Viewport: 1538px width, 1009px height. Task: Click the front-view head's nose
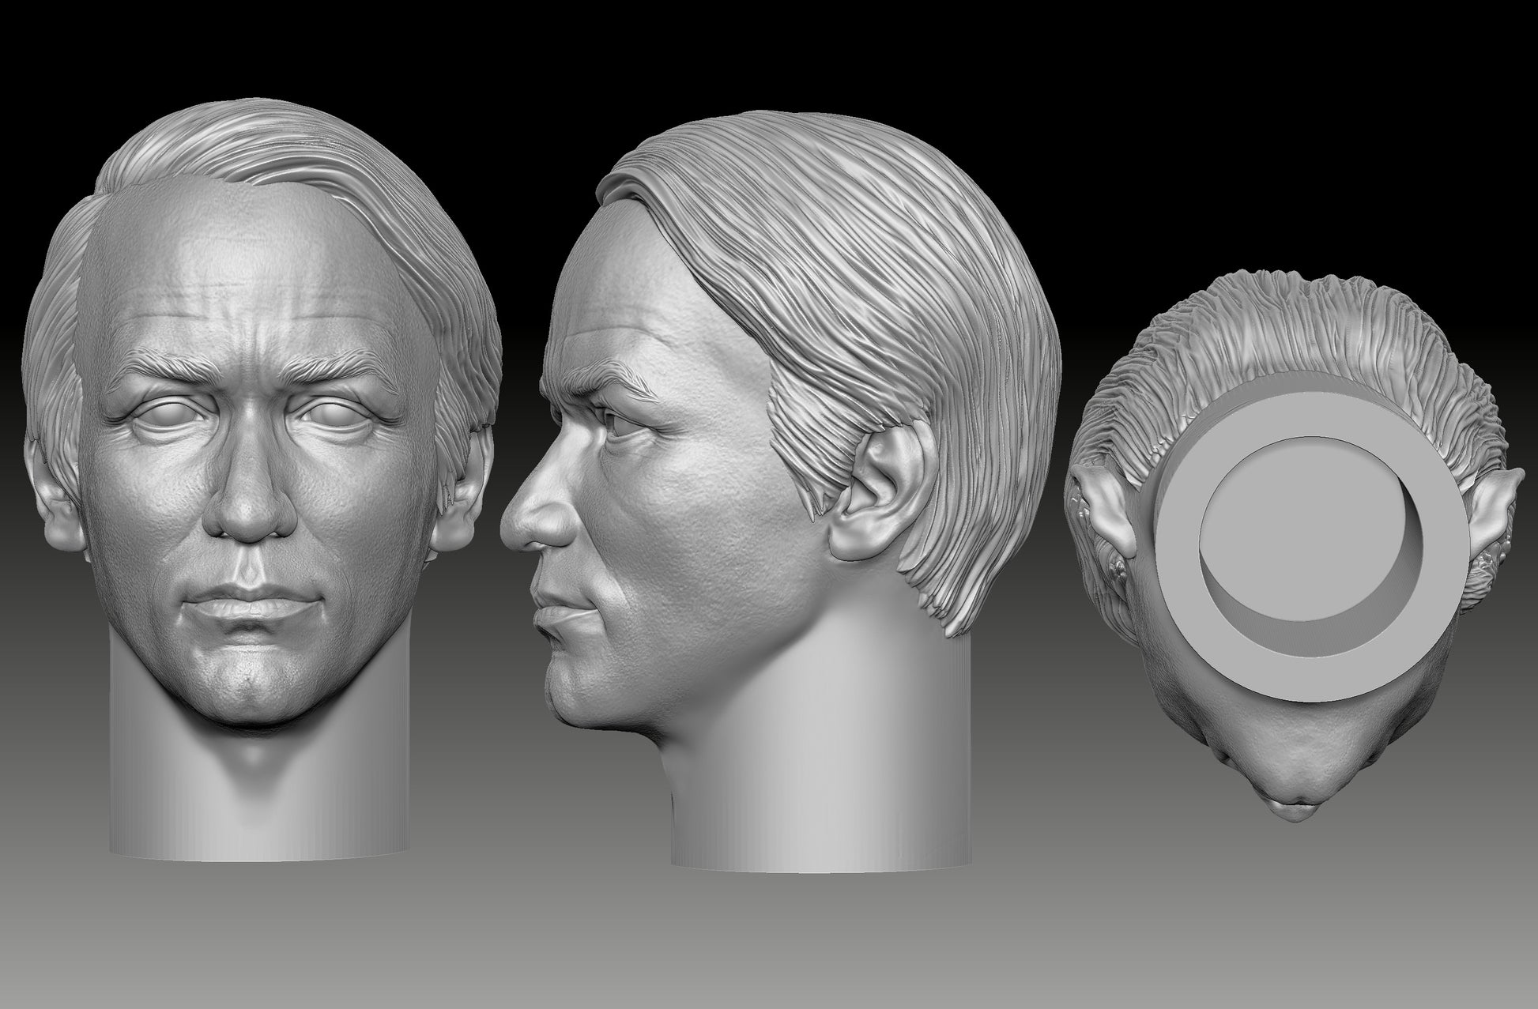point(250,510)
